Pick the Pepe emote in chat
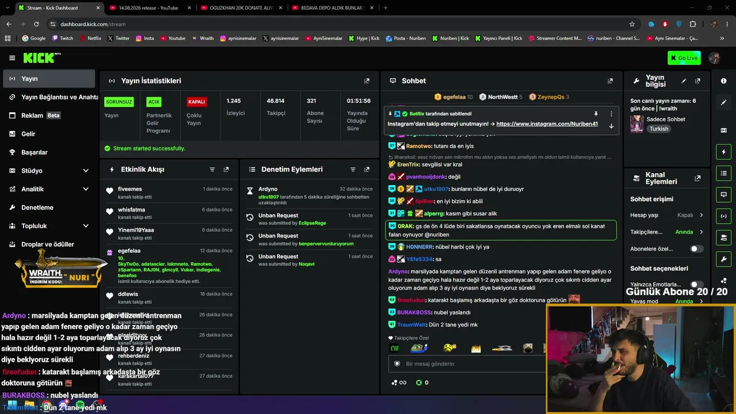 point(419,348)
